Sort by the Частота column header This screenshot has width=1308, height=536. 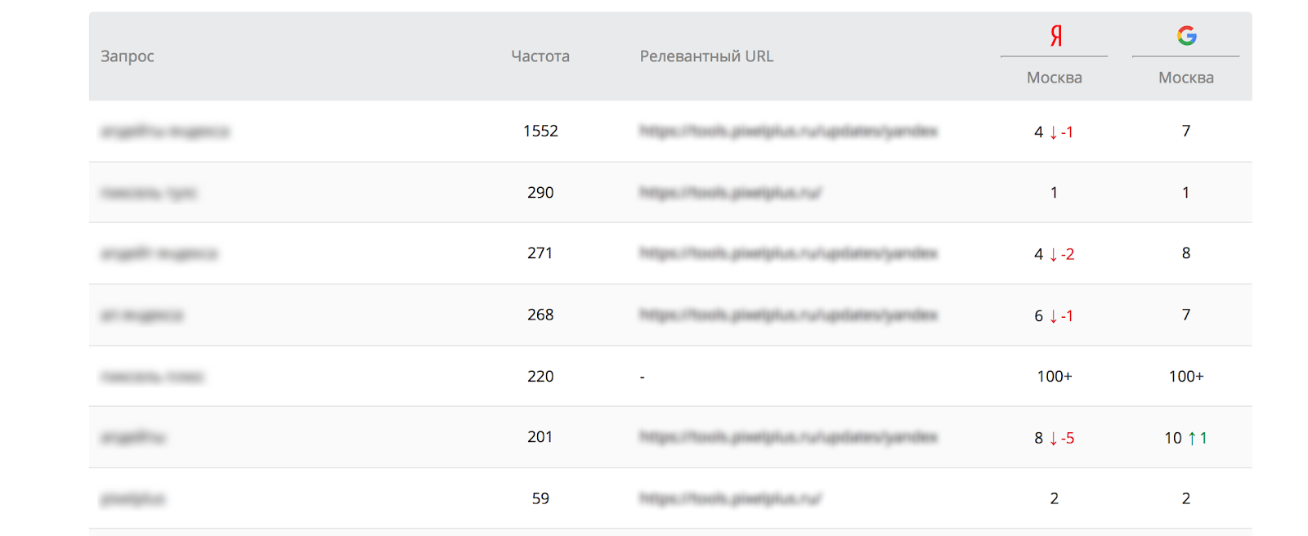(x=540, y=56)
